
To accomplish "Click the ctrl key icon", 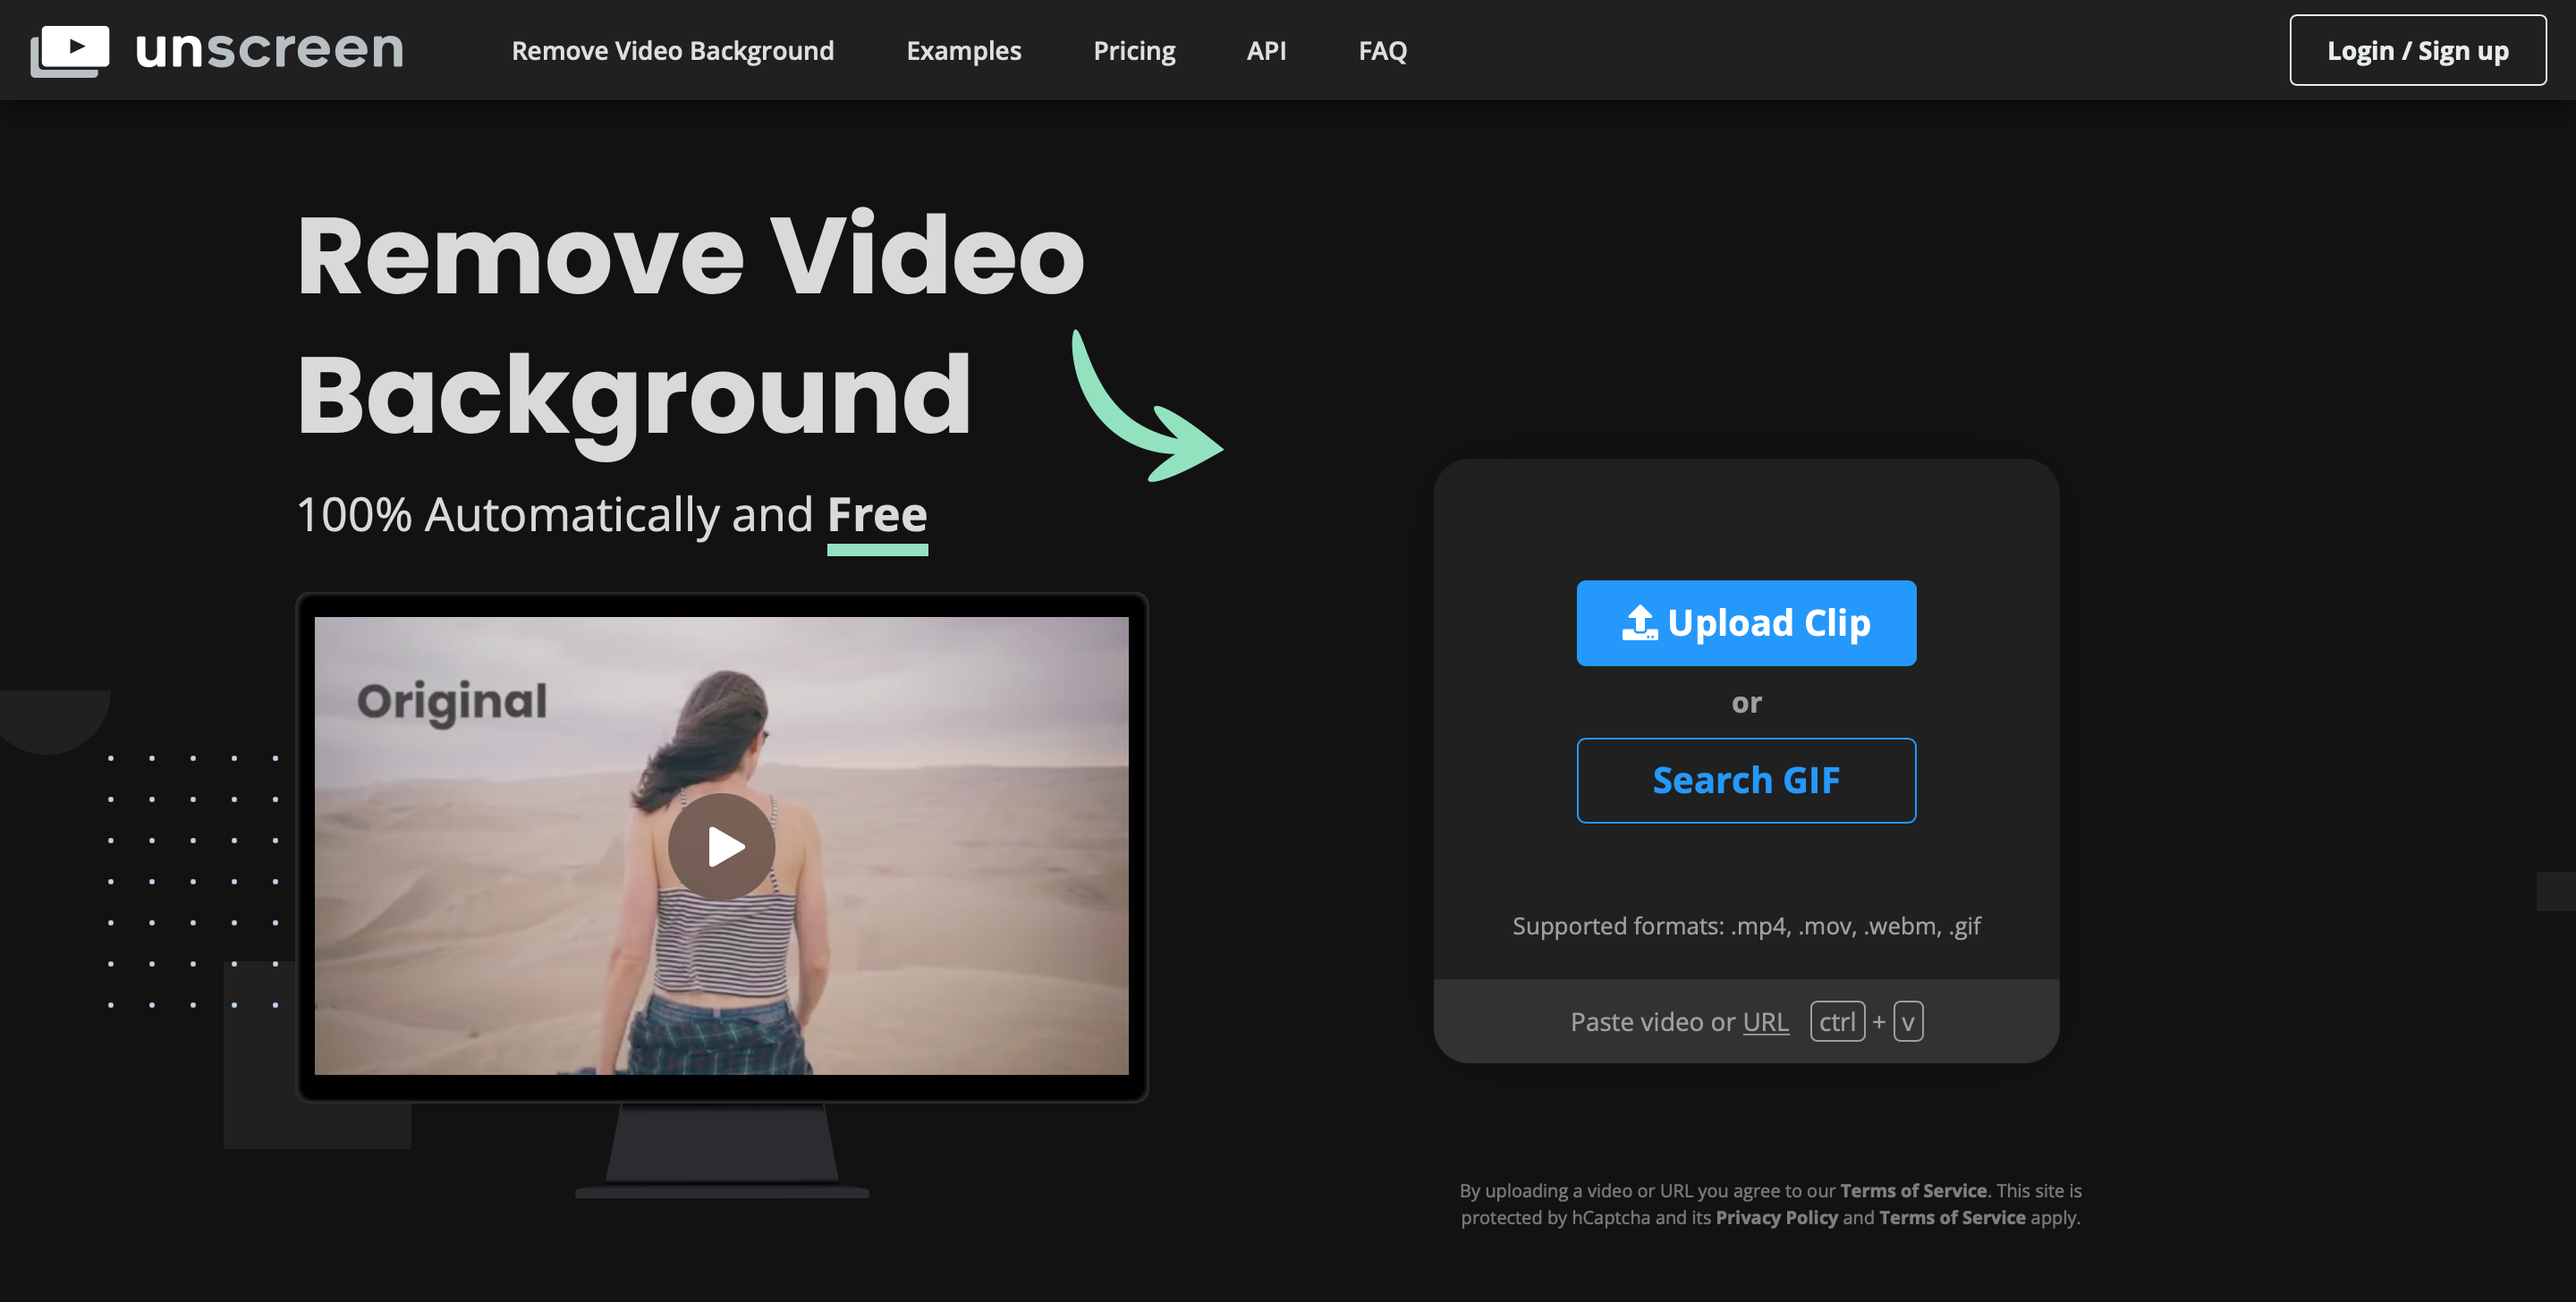I will click(x=1837, y=1021).
